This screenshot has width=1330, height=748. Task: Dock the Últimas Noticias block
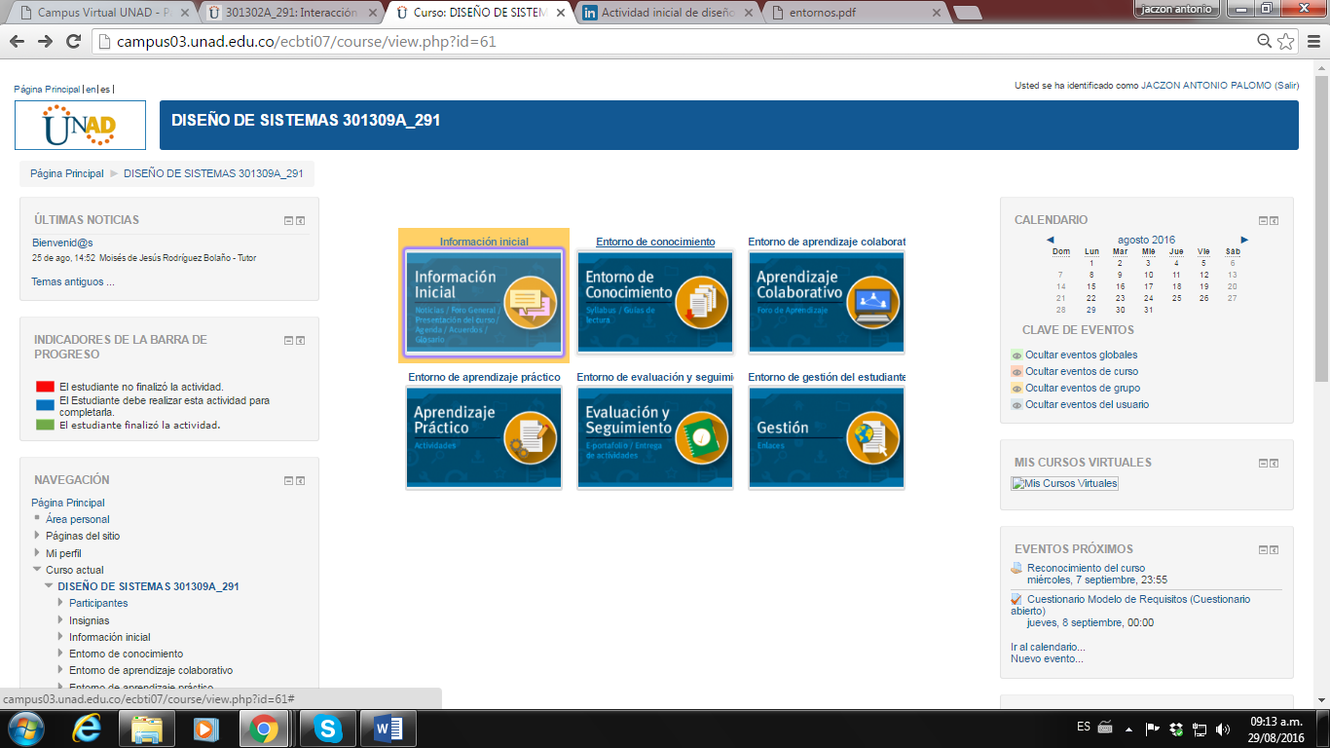coord(301,221)
